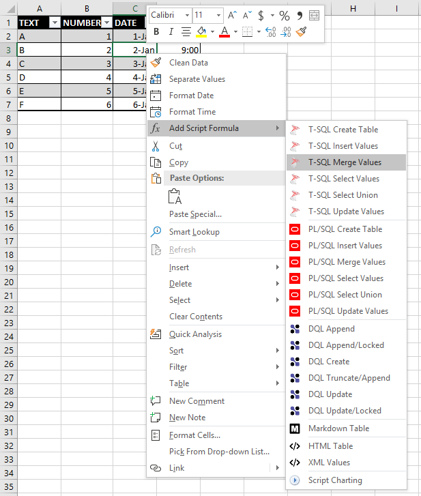Click Merge and Center icon
Viewport: 421px width, 496px height.
click(314, 15)
